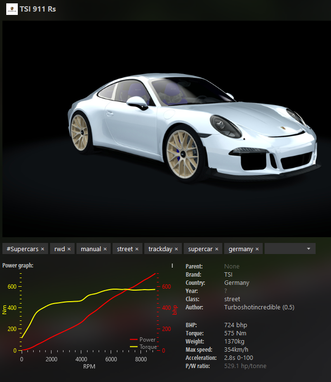Viewport: 331px width, 382px height.
Task: Click the empty new tag input field
Action: [x=284, y=249]
